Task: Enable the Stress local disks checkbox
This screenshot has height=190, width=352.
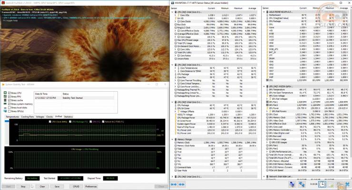Action: (x=9, y=107)
